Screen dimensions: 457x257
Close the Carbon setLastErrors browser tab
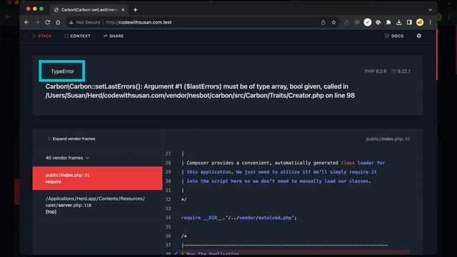coord(123,9)
